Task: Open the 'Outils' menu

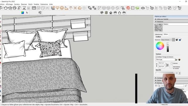Action: tap(30, 4)
